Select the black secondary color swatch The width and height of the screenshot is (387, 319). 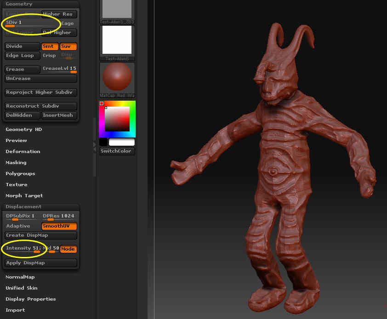(103, 142)
